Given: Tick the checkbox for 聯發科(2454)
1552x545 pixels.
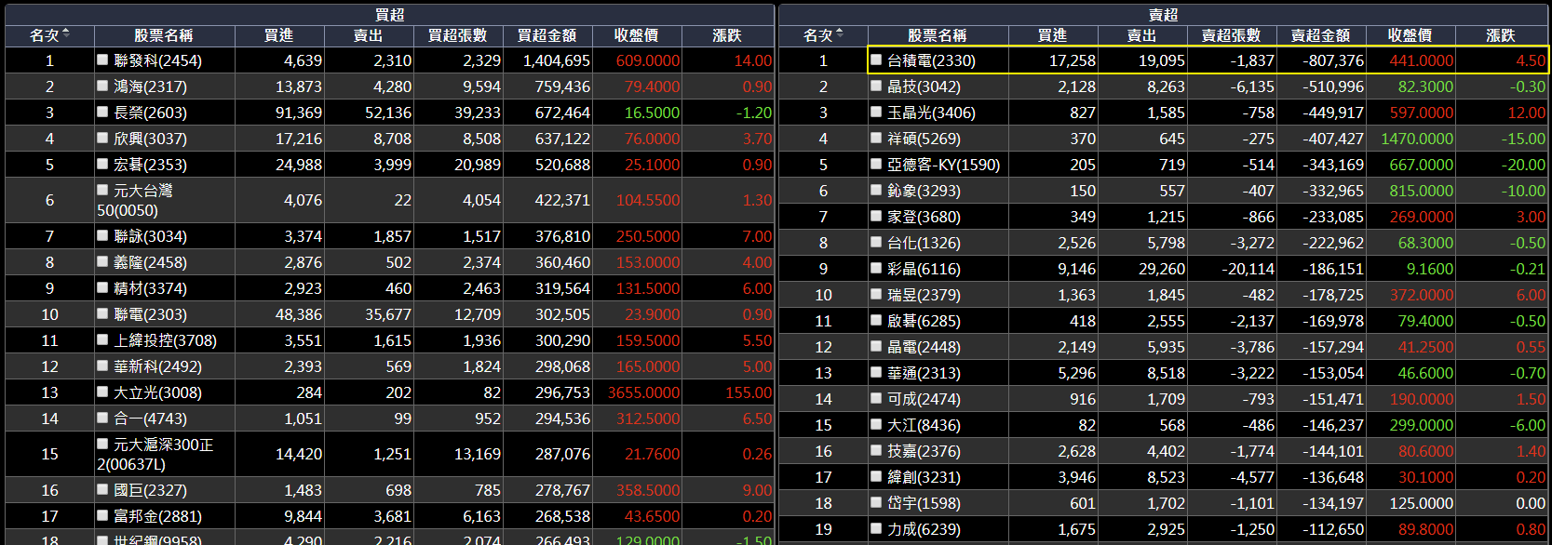Looking at the screenshot, I should click(102, 60).
